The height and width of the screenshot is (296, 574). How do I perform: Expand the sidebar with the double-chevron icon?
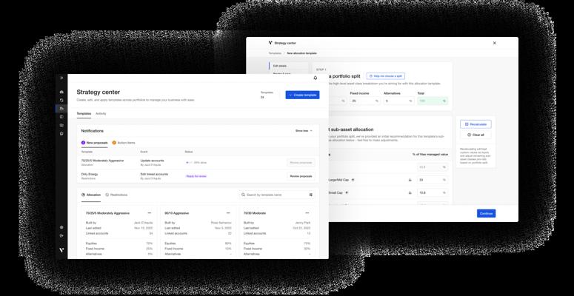61,78
